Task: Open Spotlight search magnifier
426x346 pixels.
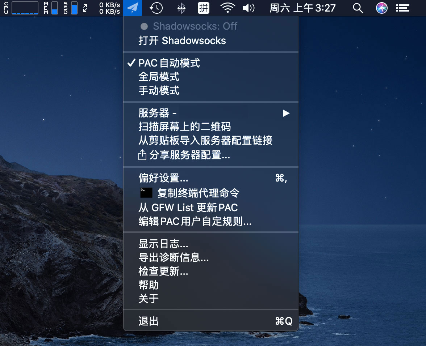Action: [x=358, y=8]
